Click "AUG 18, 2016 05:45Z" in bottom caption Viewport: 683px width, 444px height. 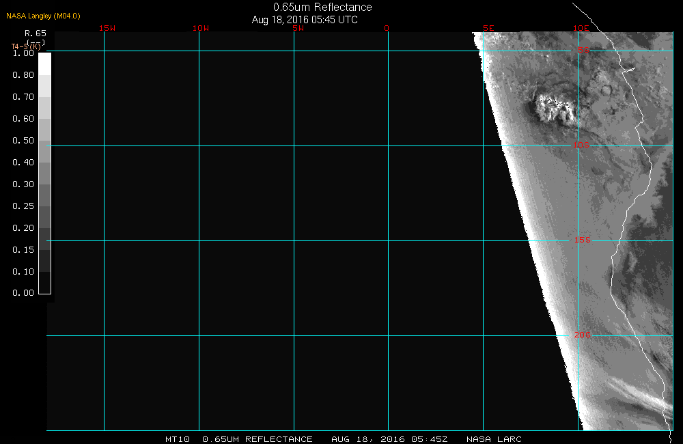[389, 439]
